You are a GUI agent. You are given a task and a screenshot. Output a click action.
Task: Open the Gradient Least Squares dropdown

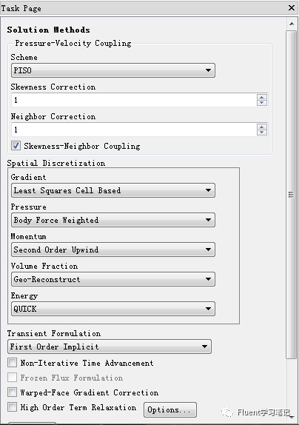113,190
